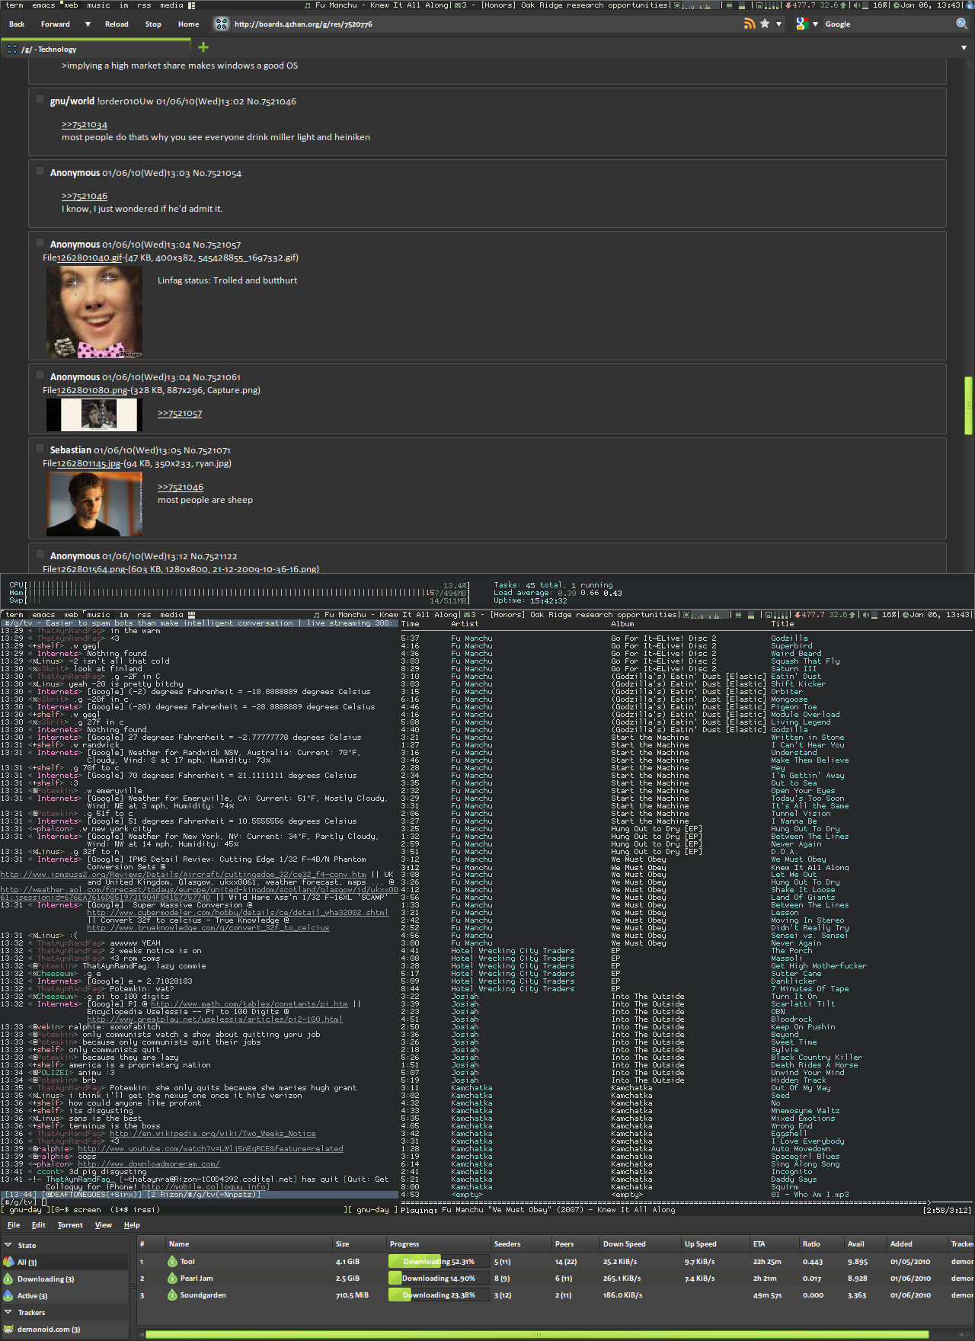Go to the Home page
The height and width of the screenshot is (1341, 975).
tap(188, 24)
